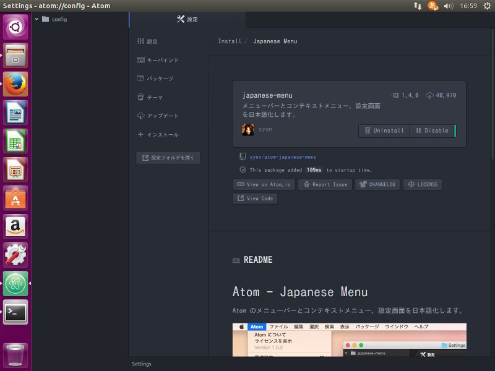Open the インストール install panel

pyautogui.click(x=158, y=134)
